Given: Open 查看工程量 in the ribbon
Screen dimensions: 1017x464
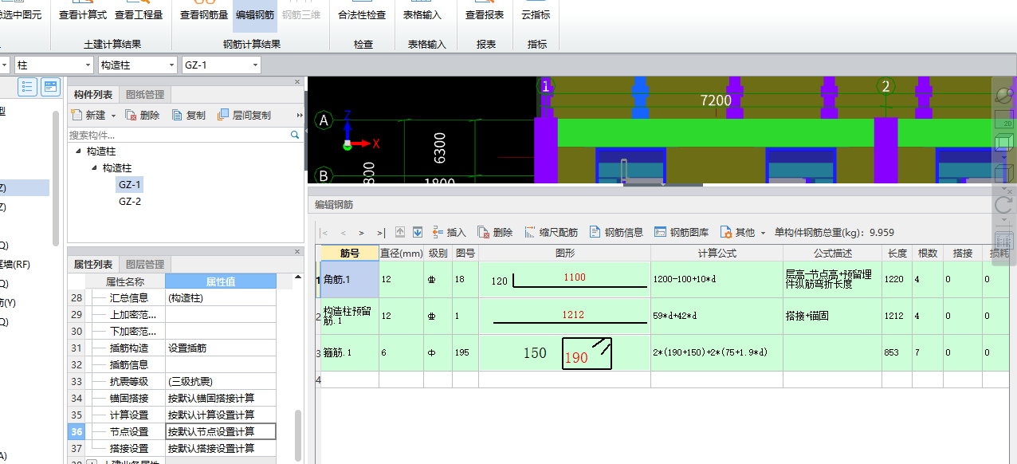Looking at the screenshot, I should click(139, 15).
